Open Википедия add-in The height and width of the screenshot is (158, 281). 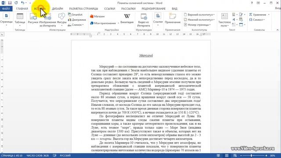[x=127, y=18]
